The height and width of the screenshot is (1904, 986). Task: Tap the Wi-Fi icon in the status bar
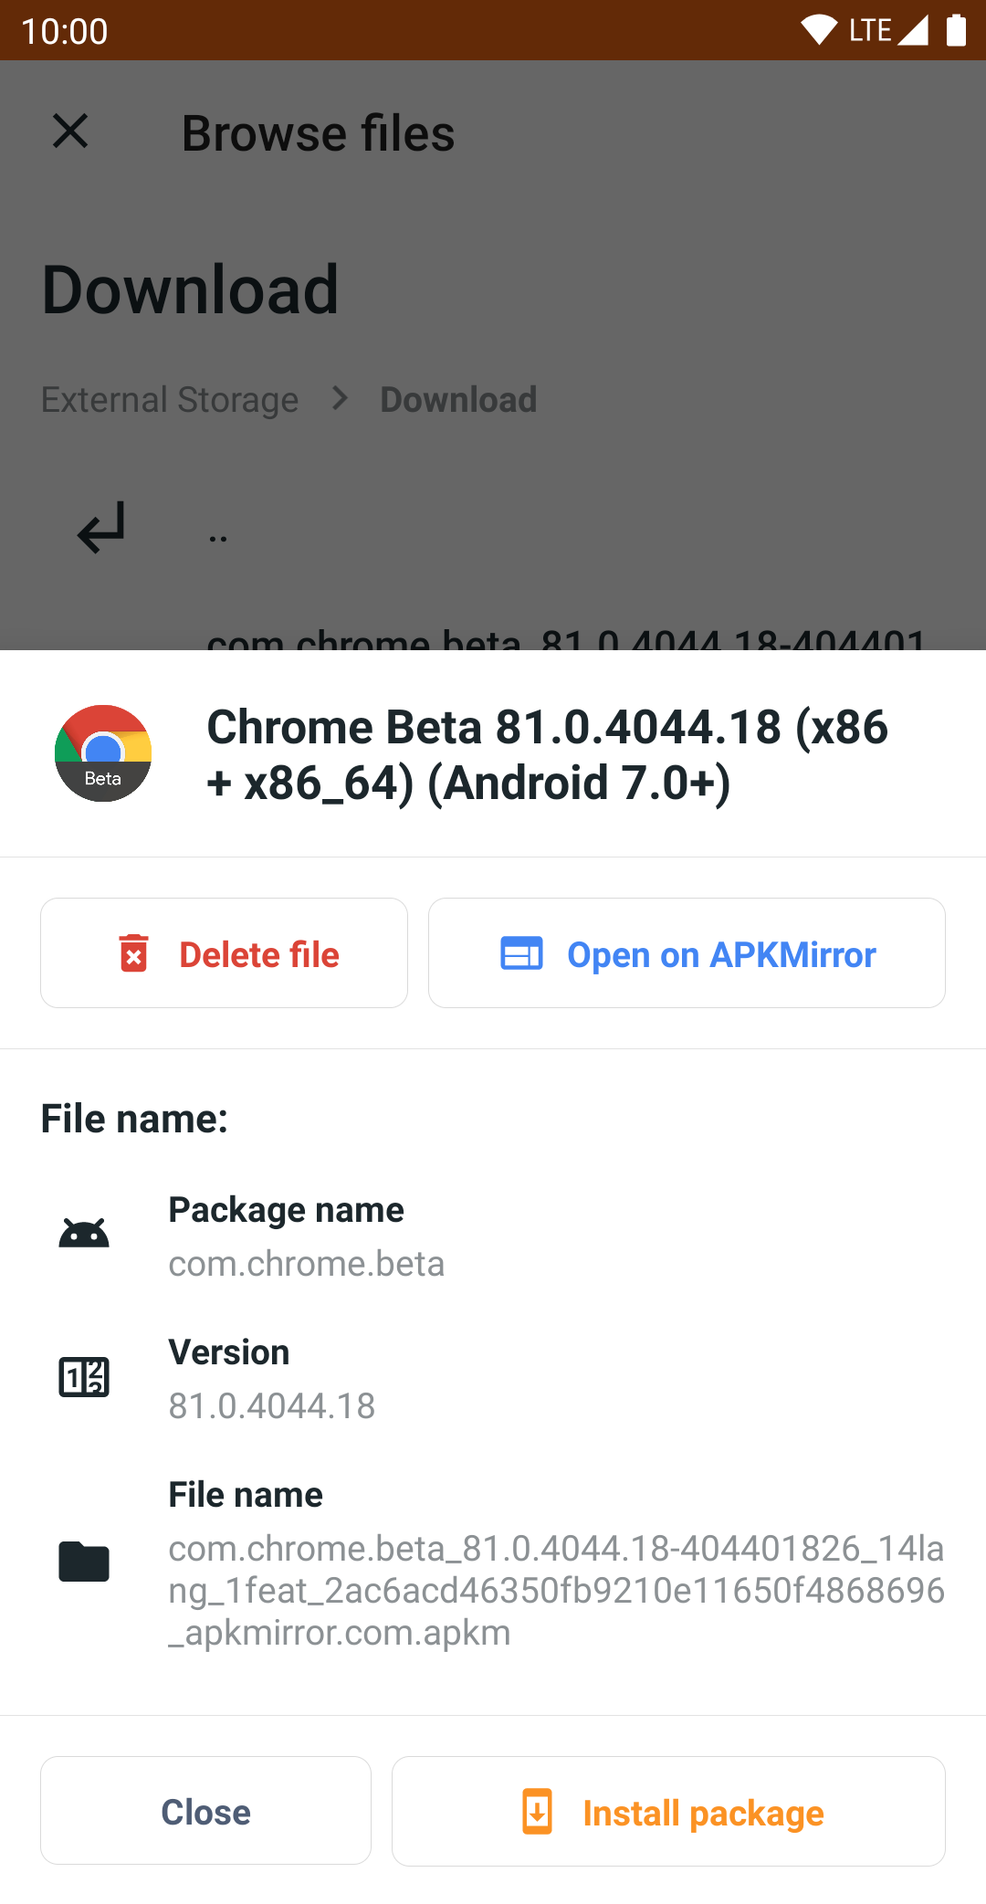[x=818, y=28]
